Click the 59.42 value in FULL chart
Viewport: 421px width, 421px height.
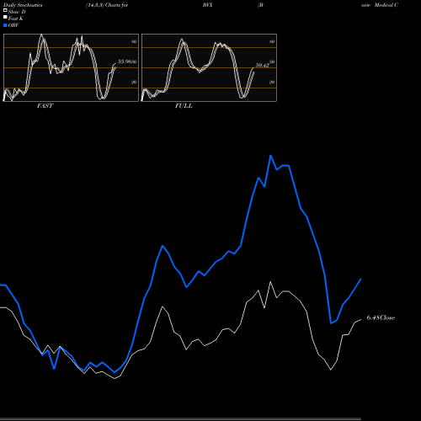(263, 66)
